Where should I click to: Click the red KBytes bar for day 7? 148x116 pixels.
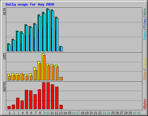click(x=35, y=102)
